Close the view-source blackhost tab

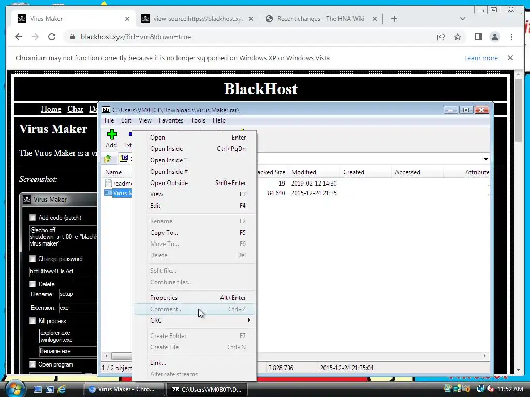251,19
